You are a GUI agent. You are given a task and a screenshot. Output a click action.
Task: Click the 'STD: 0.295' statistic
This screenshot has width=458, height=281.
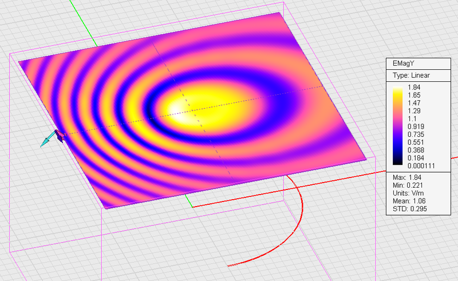(409, 209)
